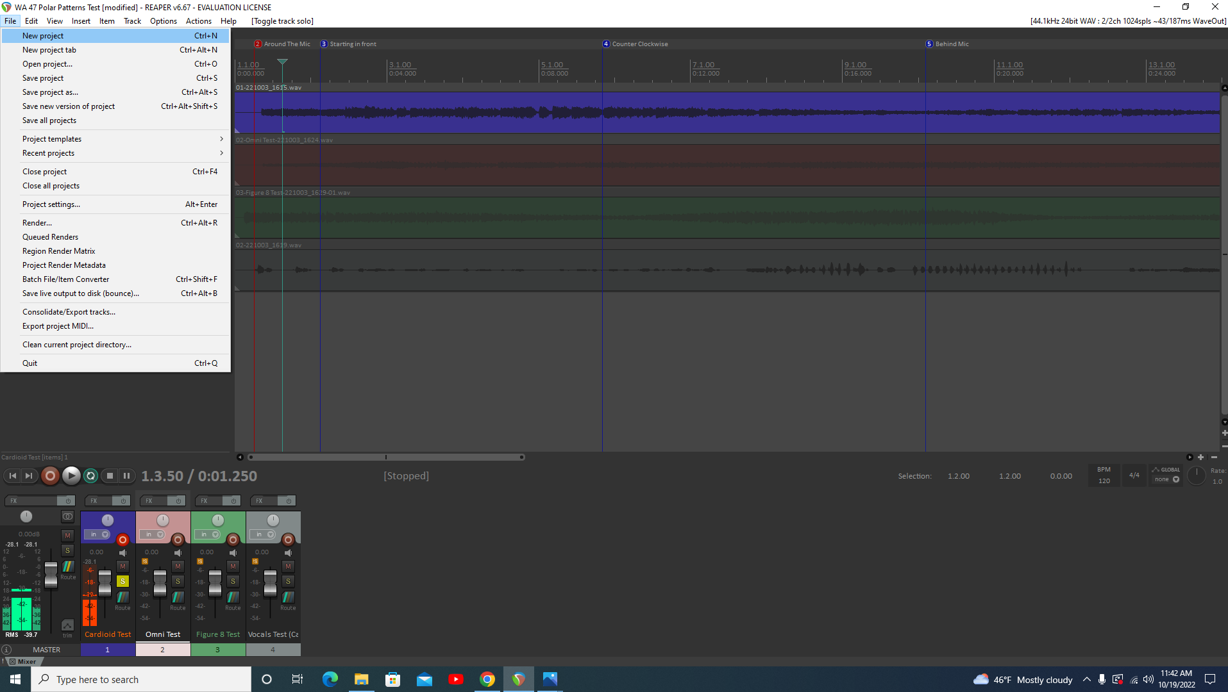This screenshot has width=1228, height=692.
Task: Expand Project templates submenu
Action: click(x=115, y=139)
